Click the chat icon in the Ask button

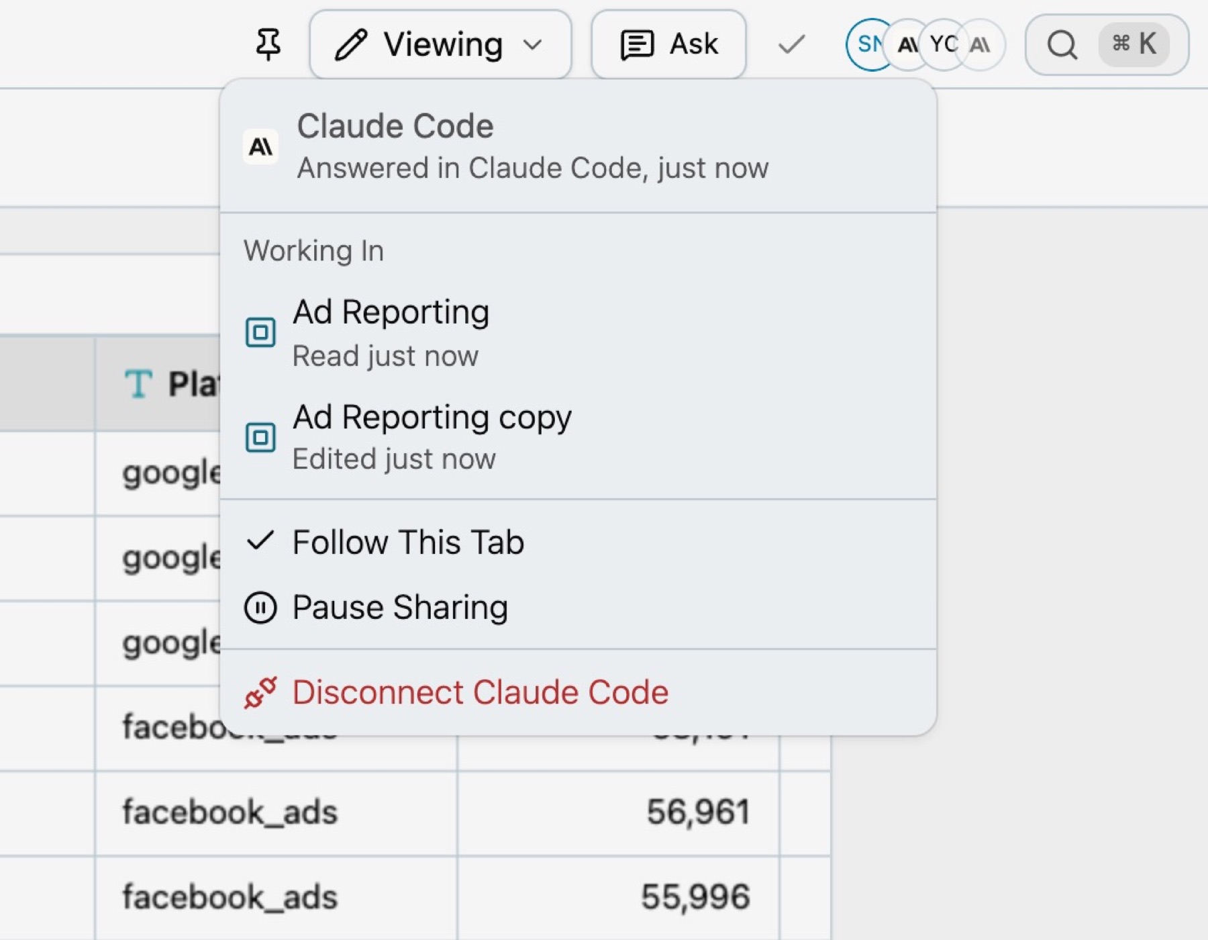click(x=637, y=45)
